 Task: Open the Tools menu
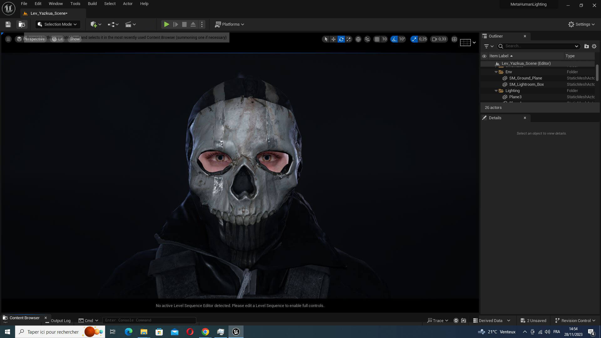coord(75,4)
